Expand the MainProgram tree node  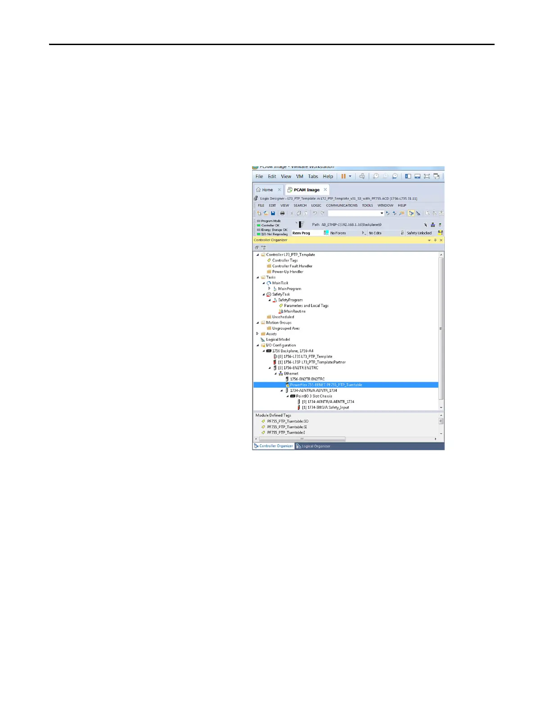pos(270,288)
